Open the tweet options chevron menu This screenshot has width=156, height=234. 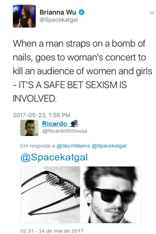point(152,13)
